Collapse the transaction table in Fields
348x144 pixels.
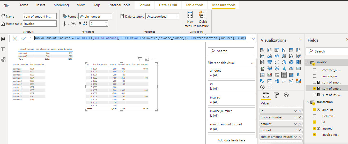[x=307, y=102]
